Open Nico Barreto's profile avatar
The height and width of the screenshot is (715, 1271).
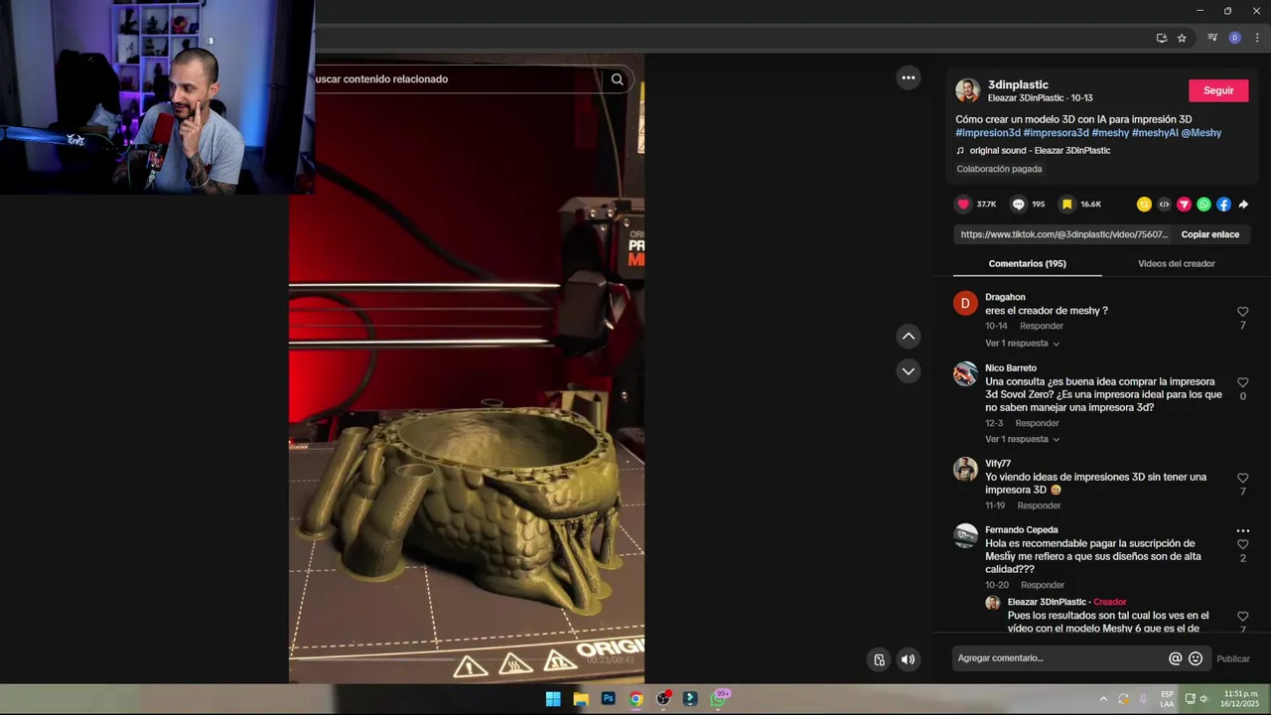pyautogui.click(x=965, y=374)
